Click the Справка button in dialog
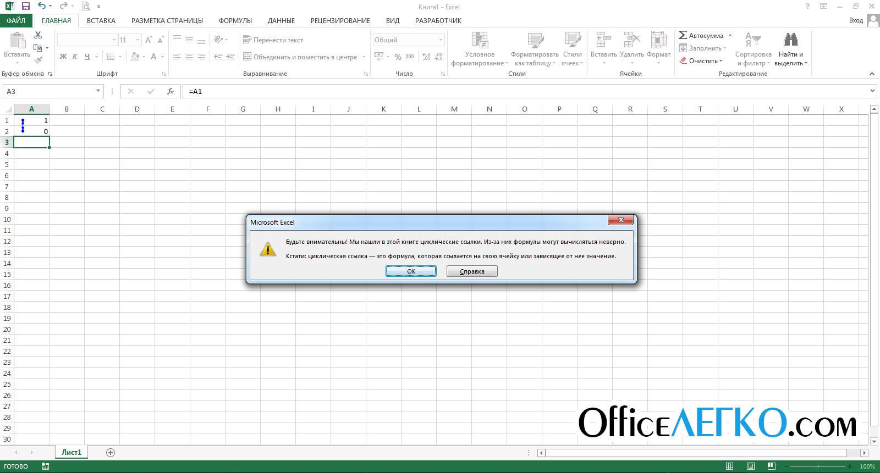This screenshot has width=880, height=473. tap(472, 271)
